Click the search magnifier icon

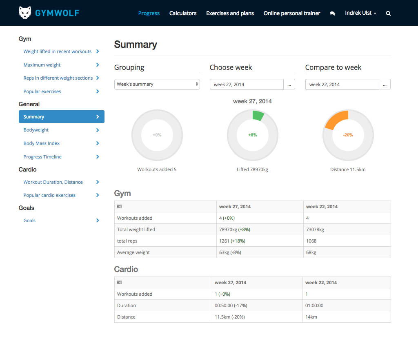388,13
